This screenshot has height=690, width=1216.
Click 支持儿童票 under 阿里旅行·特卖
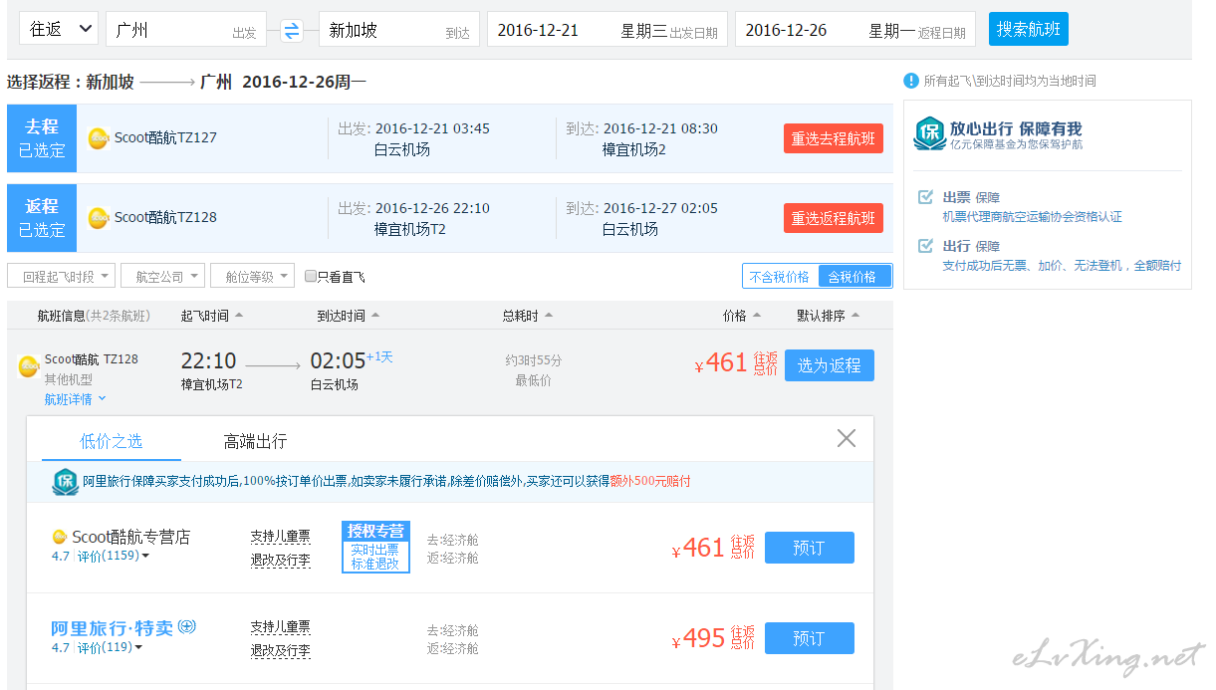pyautogui.click(x=280, y=627)
